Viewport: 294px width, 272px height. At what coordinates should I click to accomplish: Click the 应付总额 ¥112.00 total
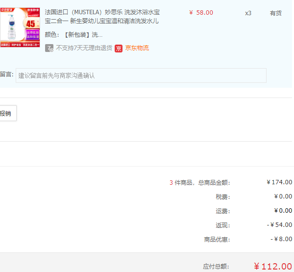273,267
